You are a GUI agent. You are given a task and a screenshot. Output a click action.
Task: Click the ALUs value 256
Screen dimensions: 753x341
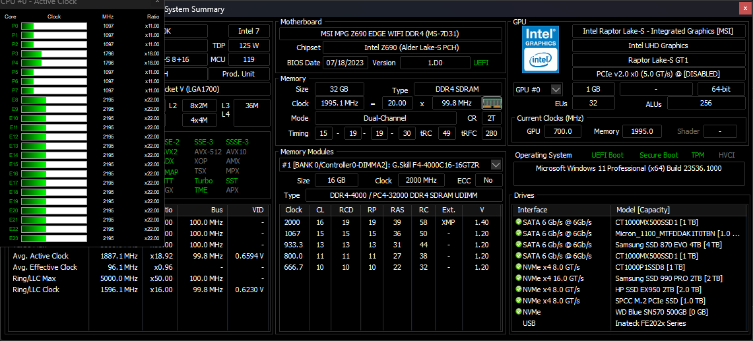(x=705, y=104)
